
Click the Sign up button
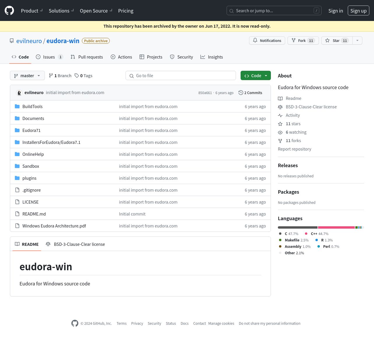tap(359, 10)
